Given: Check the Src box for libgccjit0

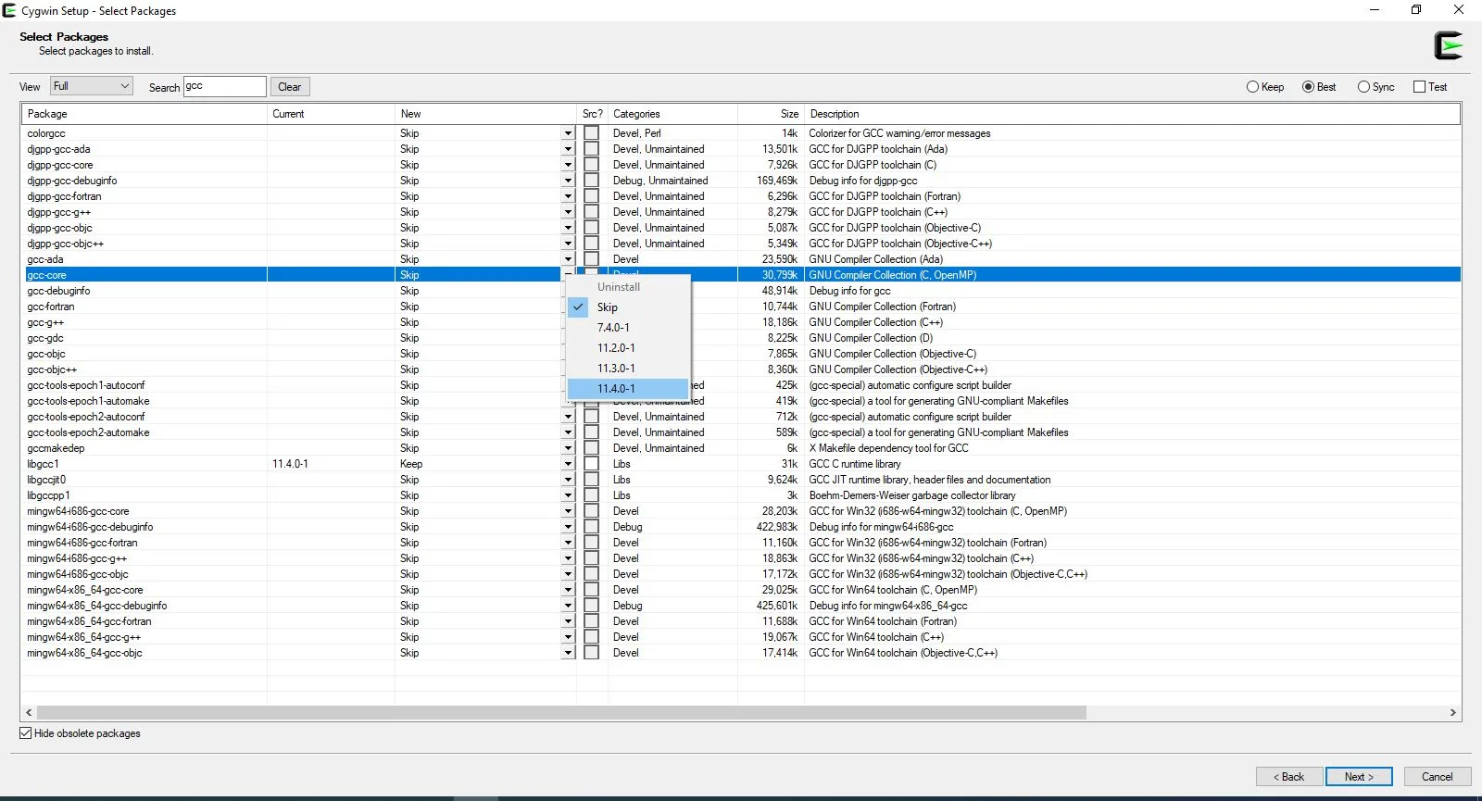Looking at the screenshot, I should pyautogui.click(x=591, y=480).
